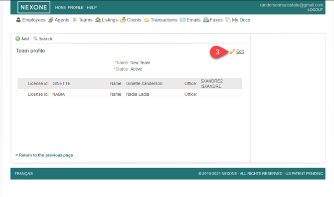Image resolution: width=334 pixels, height=197 pixels.
Task: Click the Active status value
Action: click(x=136, y=69)
